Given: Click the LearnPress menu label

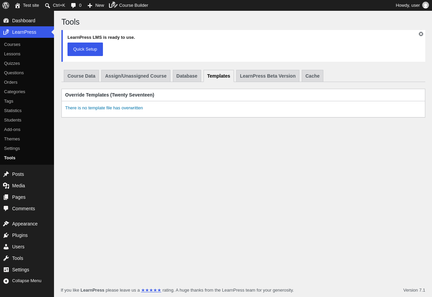Looking at the screenshot, I should coord(24,32).
